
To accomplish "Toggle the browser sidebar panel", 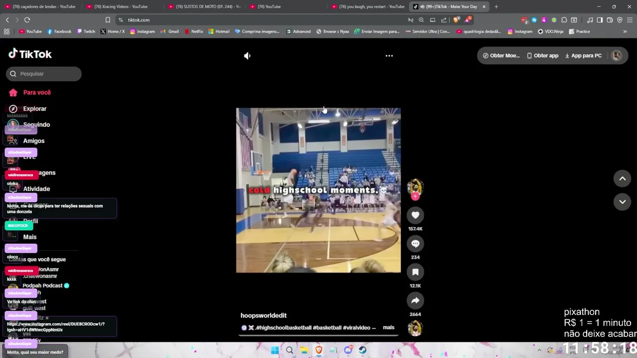I will (x=600, y=20).
